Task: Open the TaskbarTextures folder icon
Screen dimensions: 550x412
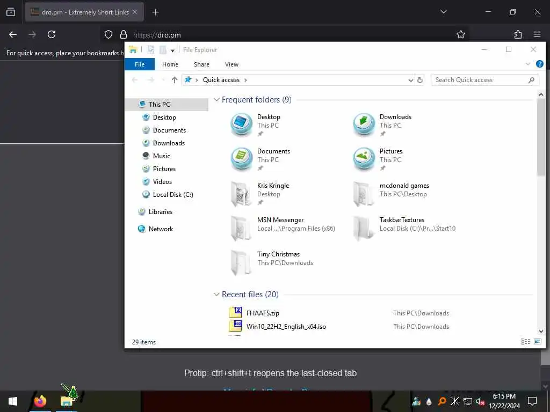Action: tap(364, 227)
